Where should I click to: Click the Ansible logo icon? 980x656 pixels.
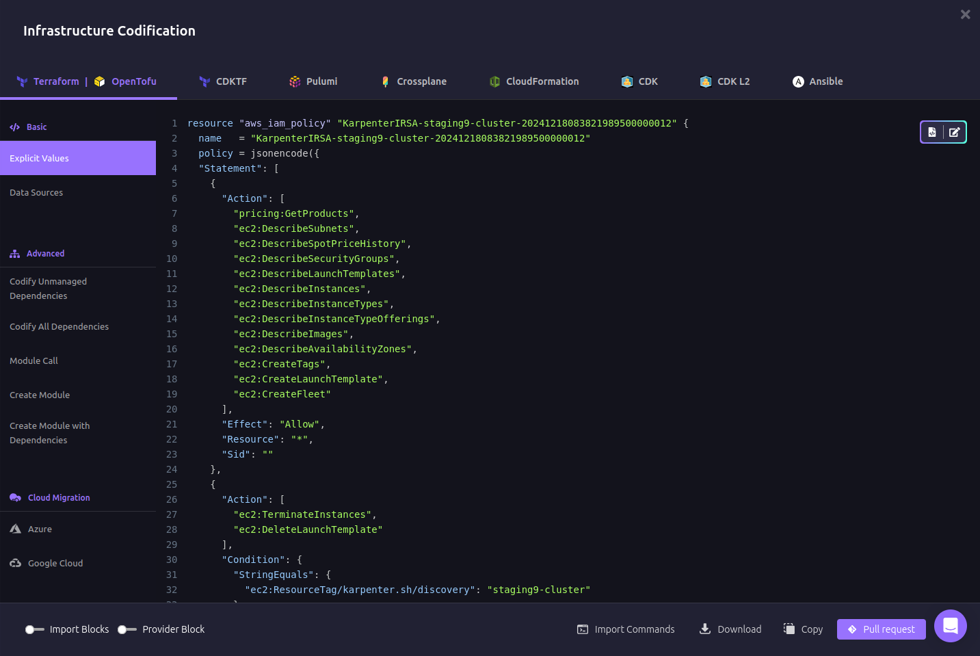[798, 81]
